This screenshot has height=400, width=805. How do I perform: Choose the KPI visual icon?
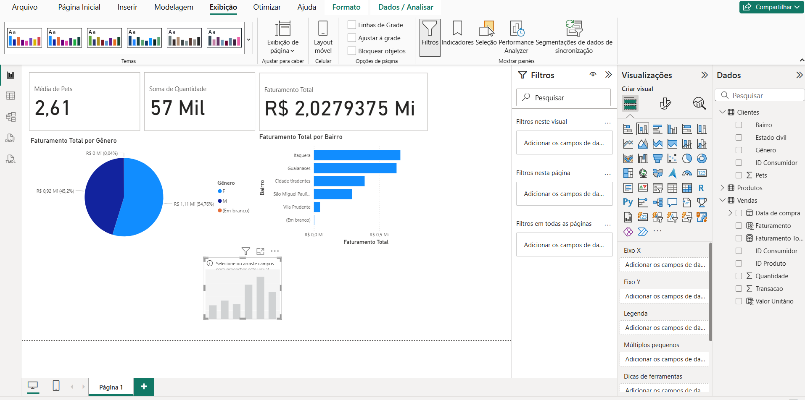click(643, 188)
